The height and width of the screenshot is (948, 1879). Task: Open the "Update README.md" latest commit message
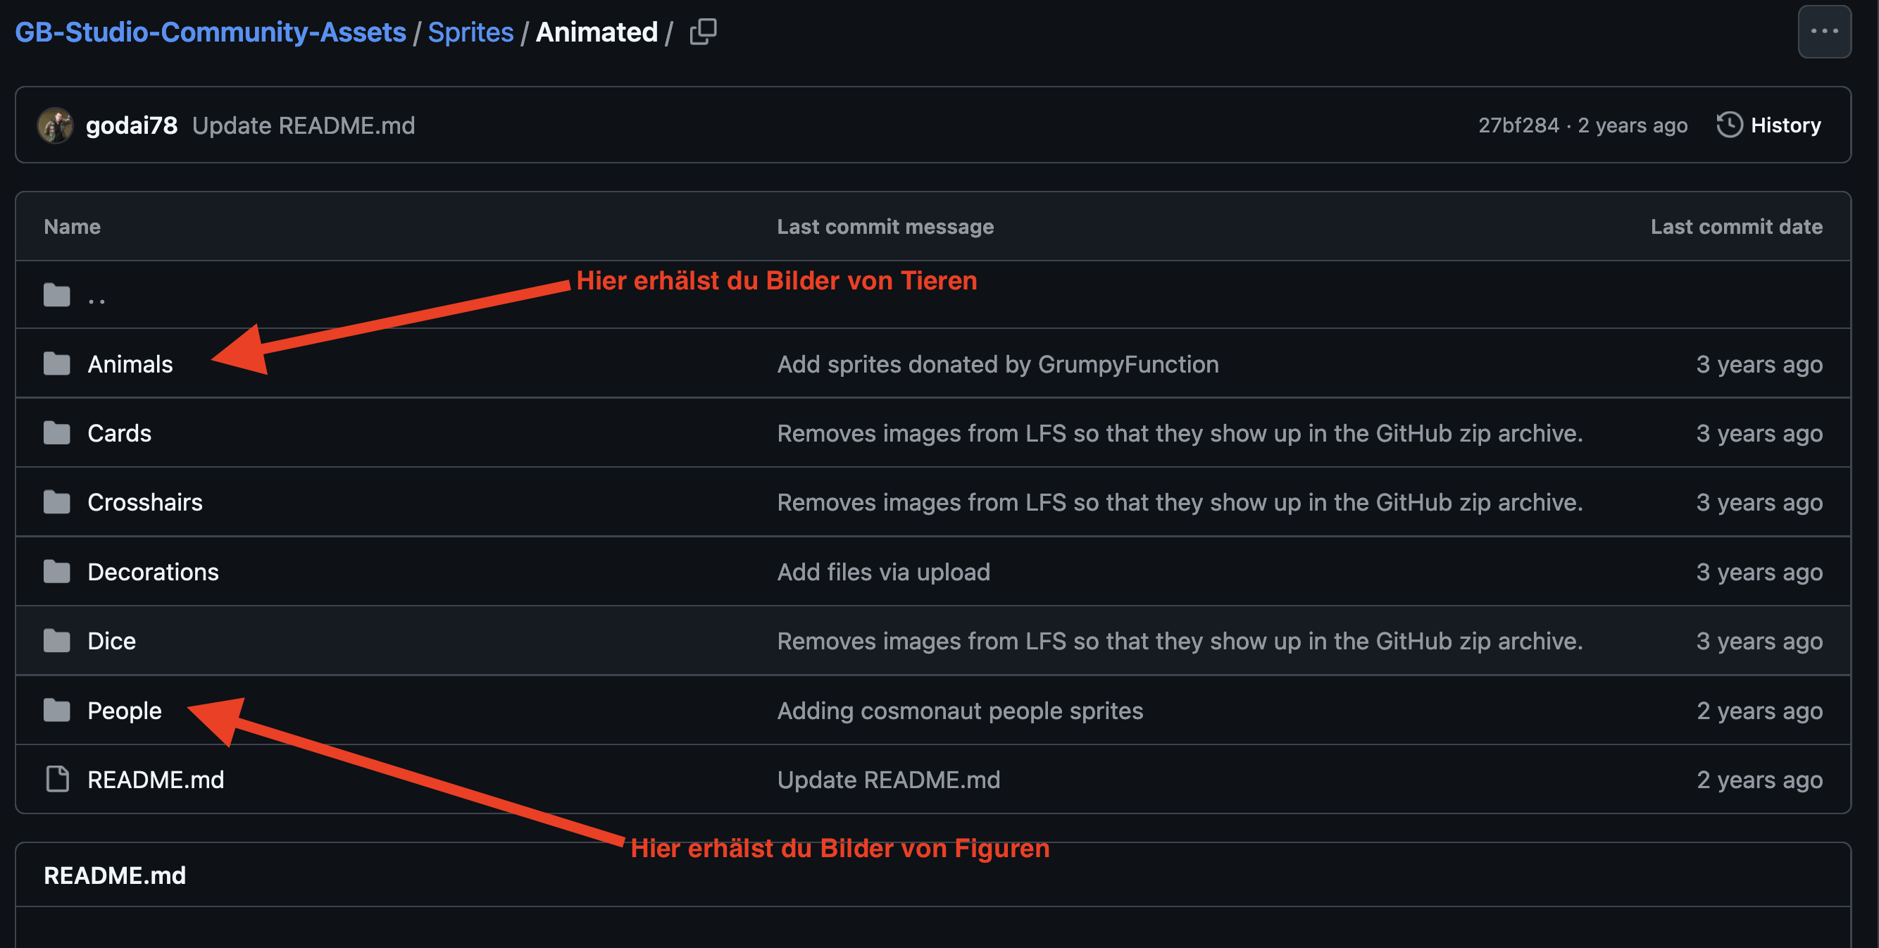coord(304,125)
